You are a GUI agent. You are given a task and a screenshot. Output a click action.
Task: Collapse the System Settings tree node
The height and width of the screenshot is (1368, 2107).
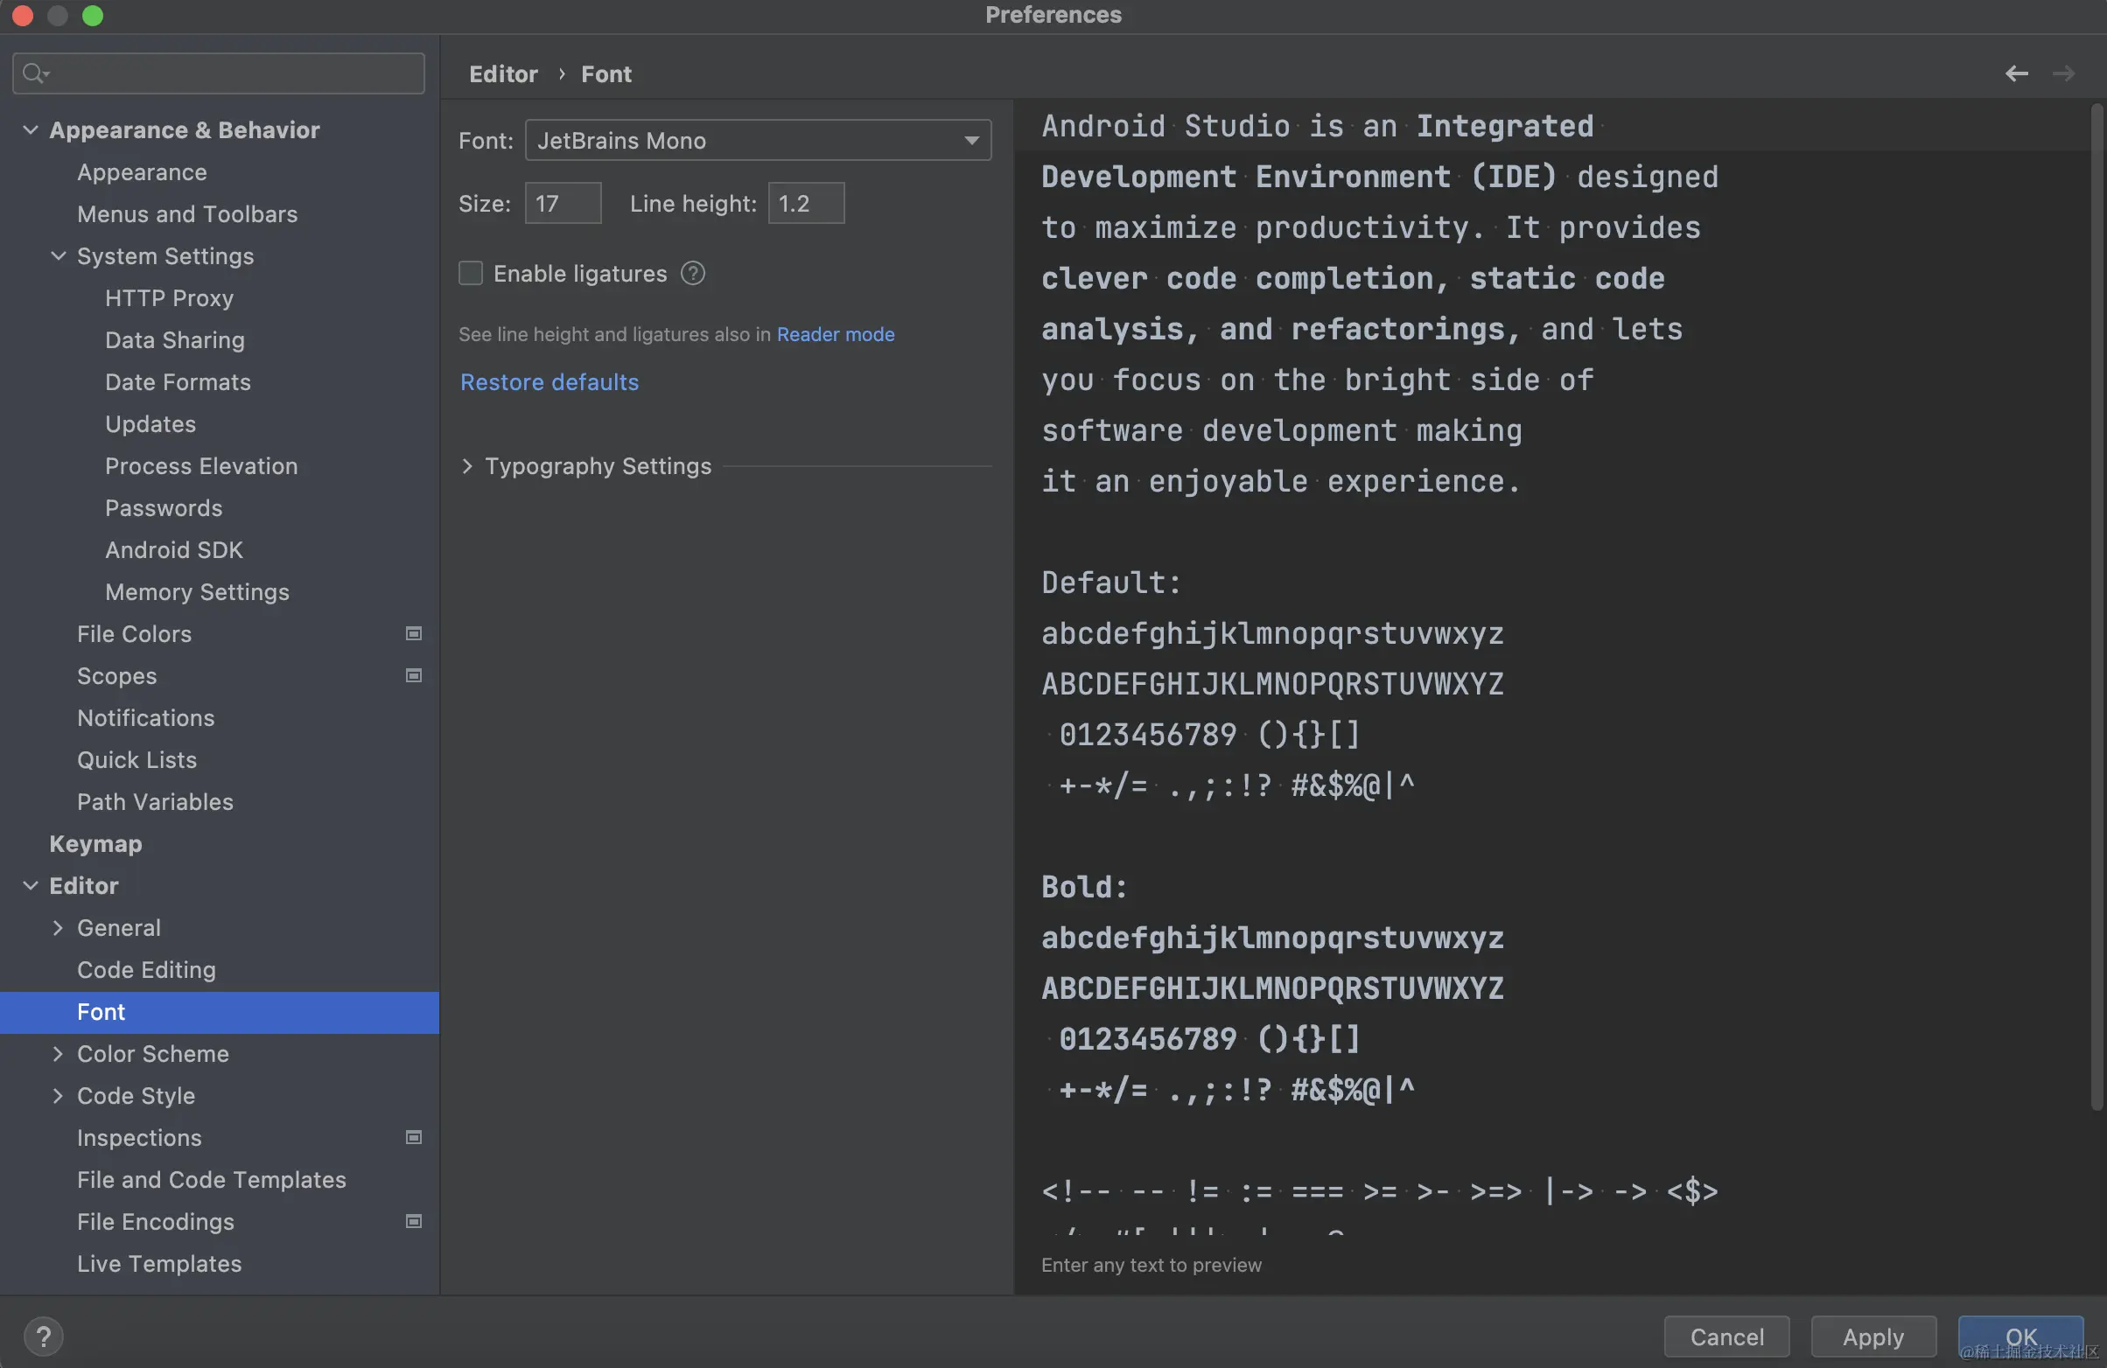[59, 255]
